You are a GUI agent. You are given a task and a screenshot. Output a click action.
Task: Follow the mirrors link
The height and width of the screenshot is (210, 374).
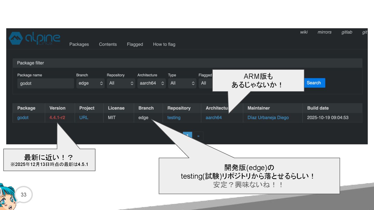324,32
